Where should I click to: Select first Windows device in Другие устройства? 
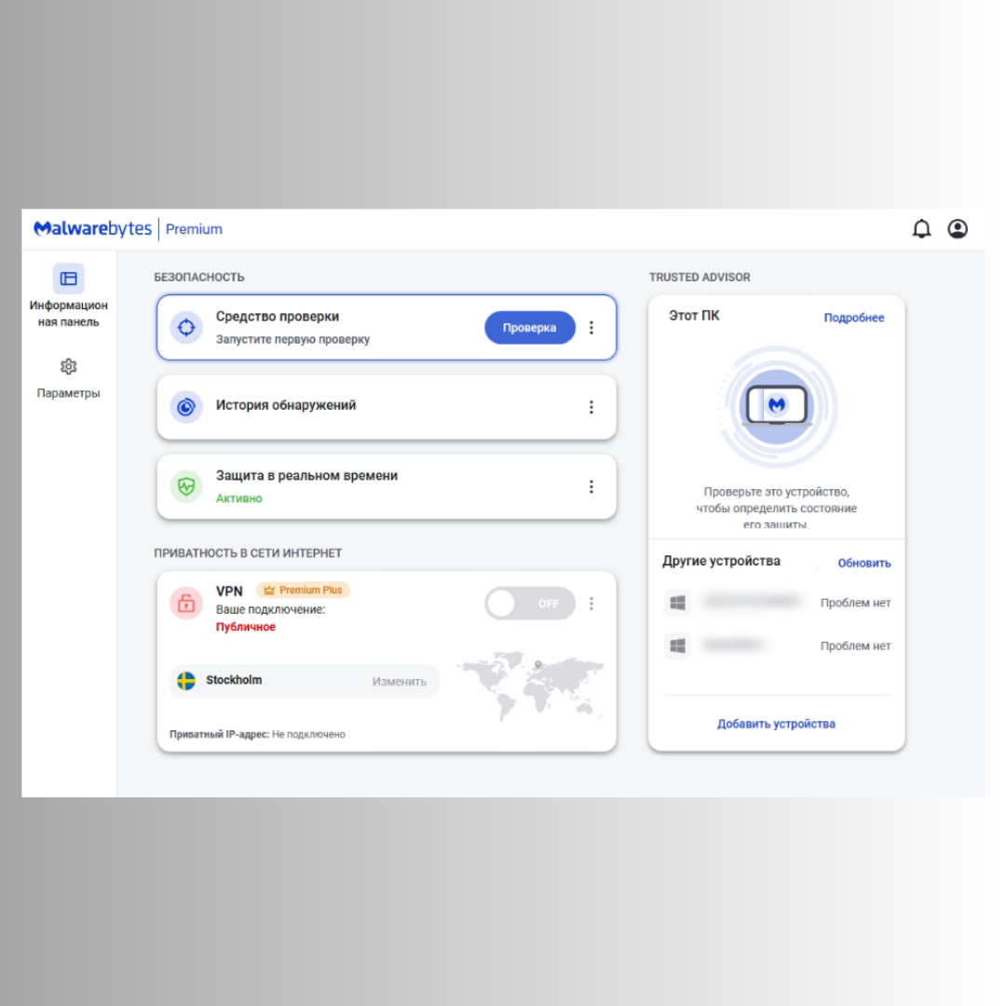777,603
